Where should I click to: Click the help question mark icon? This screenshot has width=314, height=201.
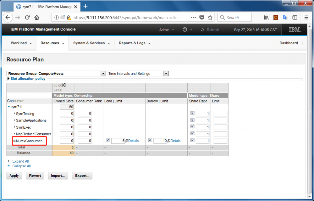point(185,30)
